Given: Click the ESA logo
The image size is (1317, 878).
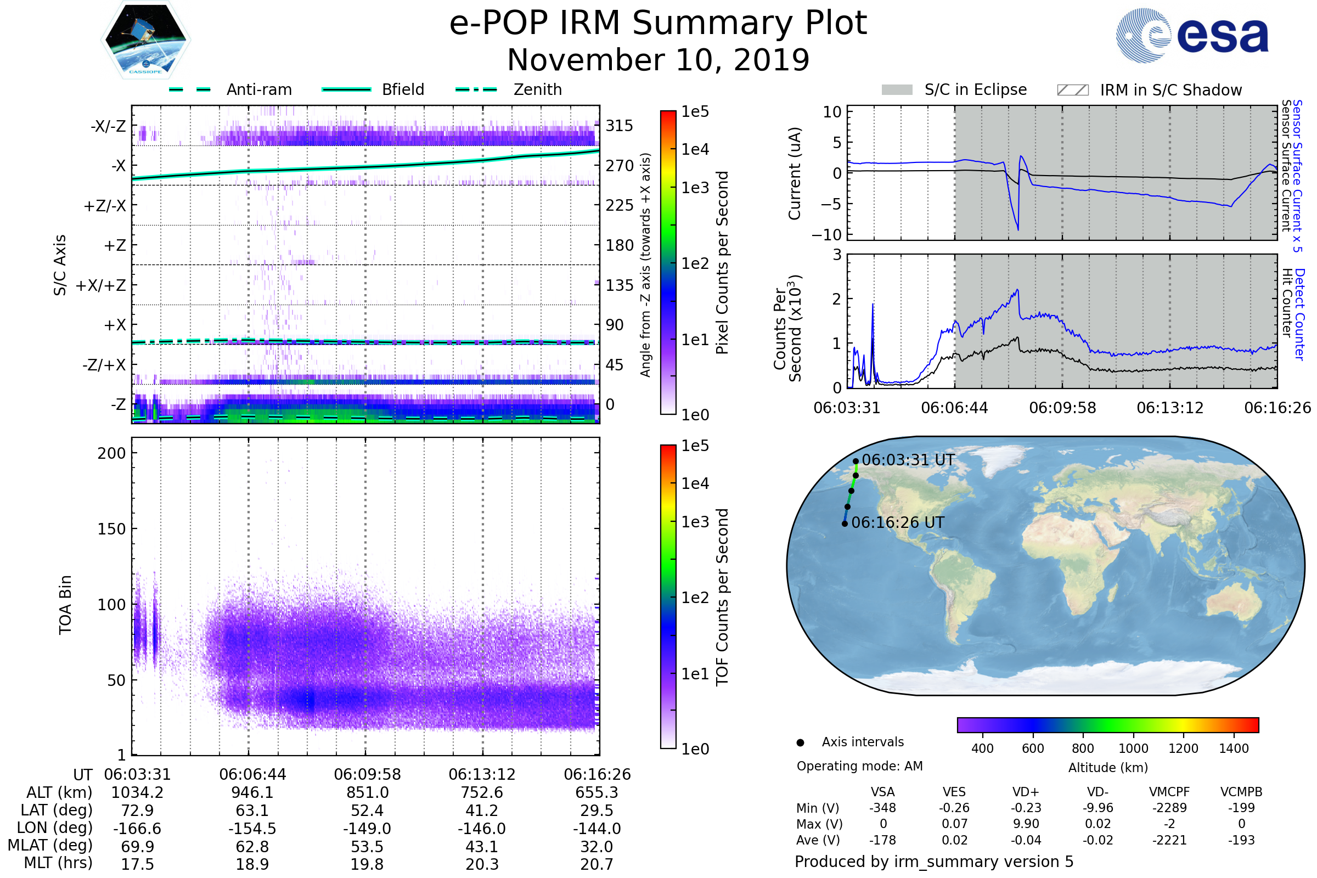Looking at the screenshot, I should pyautogui.click(x=1191, y=35).
